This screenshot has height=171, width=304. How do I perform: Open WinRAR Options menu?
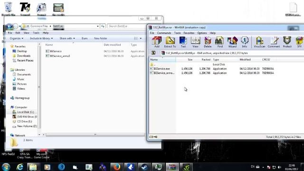click(x=202, y=33)
